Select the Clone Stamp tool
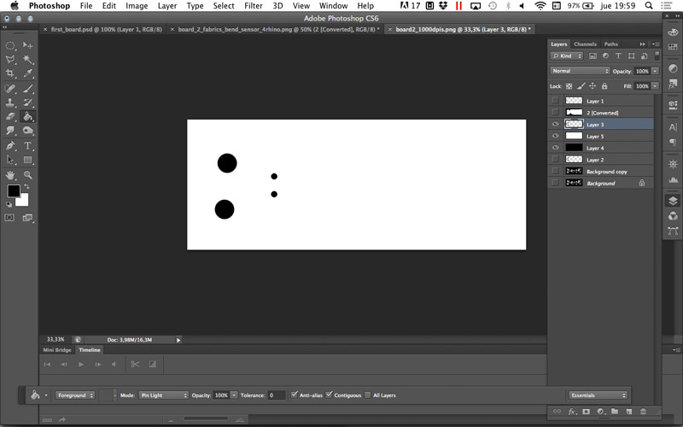683x427 pixels. point(10,102)
